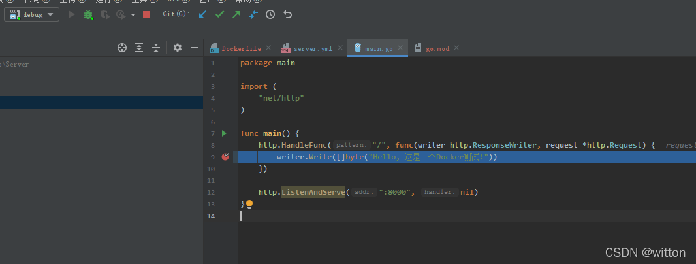This screenshot has width=696, height=264.
Task: Click the profiler run icon
Action: pos(121,14)
